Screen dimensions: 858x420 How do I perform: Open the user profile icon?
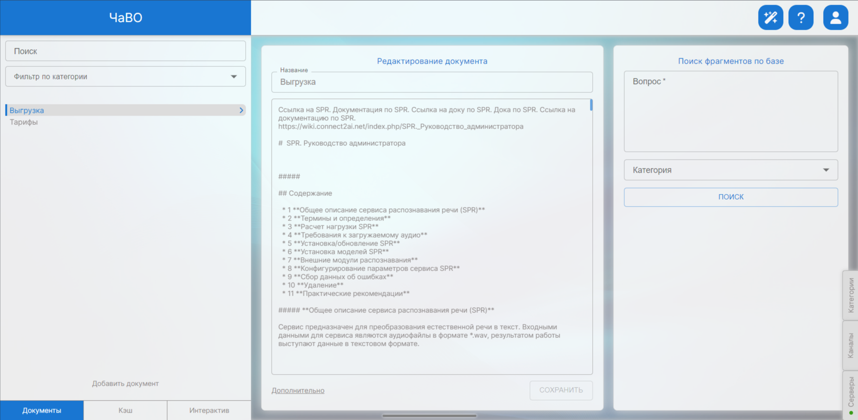coord(835,18)
